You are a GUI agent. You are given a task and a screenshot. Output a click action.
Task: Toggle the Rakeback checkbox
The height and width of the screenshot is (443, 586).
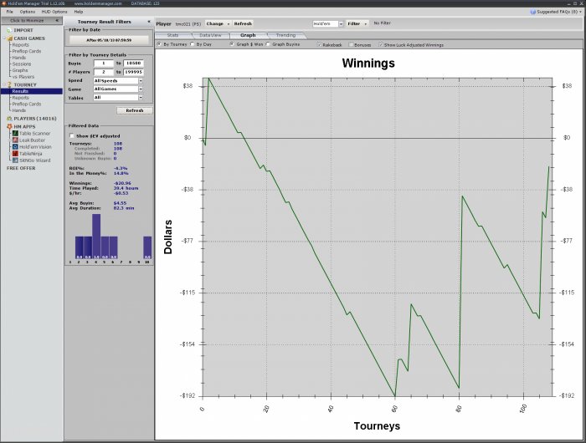tap(319, 44)
